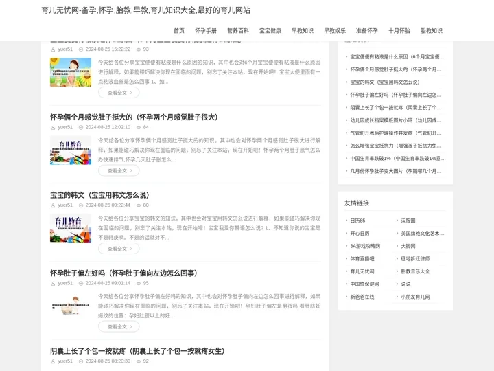The image size is (494, 371).
Task: Open article 宝宝的韩文 headline
Action: click(x=99, y=195)
